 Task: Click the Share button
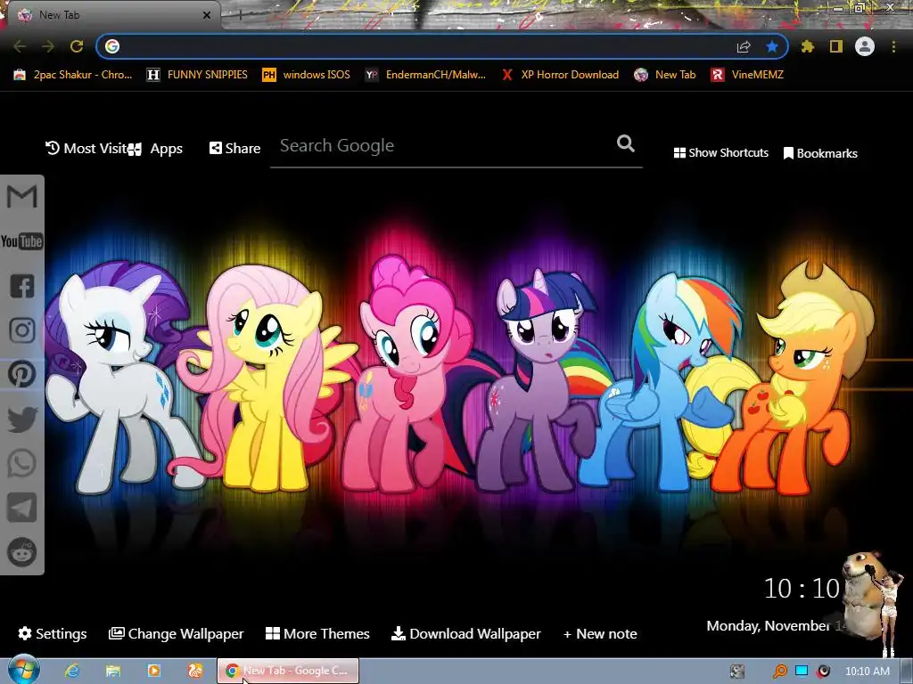pos(234,149)
